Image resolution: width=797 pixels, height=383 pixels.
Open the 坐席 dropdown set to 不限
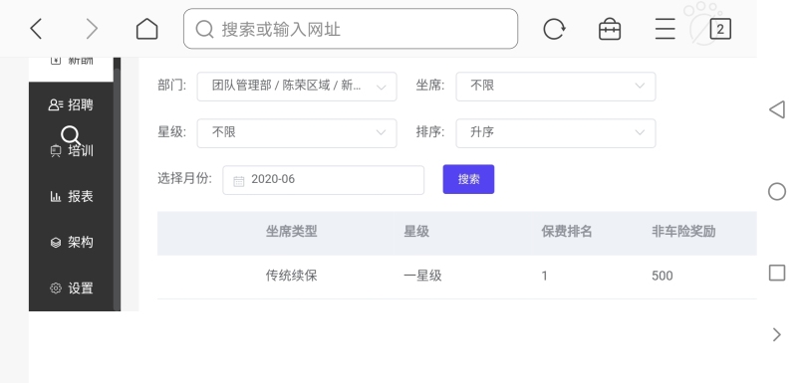(x=556, y=87)
